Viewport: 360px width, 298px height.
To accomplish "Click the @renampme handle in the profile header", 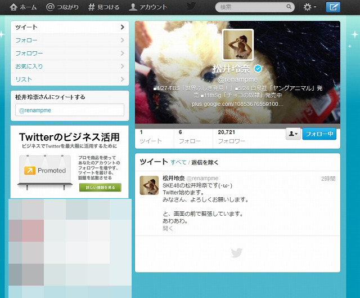I will [x=237, y=79].
